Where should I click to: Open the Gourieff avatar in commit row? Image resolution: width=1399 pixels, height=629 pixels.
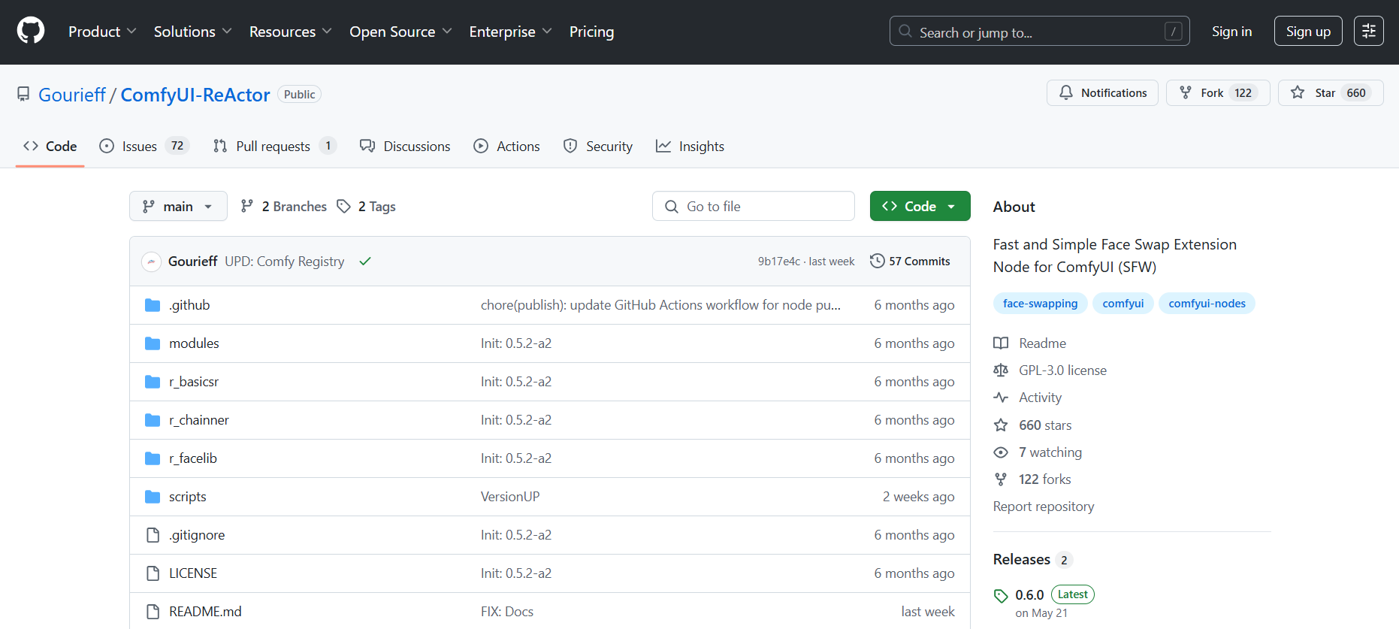pyautogui.click(x=151, y=261)
